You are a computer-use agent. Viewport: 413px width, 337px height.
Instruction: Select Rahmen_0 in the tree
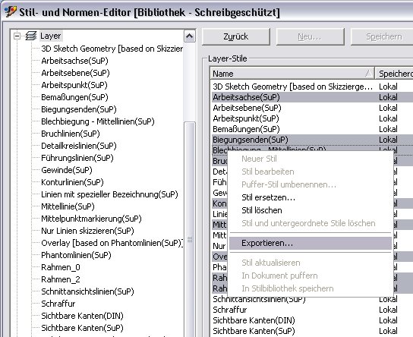coord(61,267)
